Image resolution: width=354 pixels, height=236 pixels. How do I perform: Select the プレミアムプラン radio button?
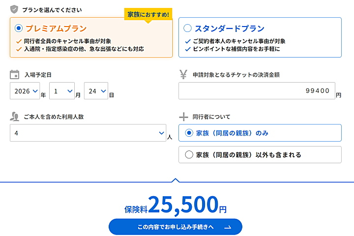pyautogui.click(x=19, y=29)
